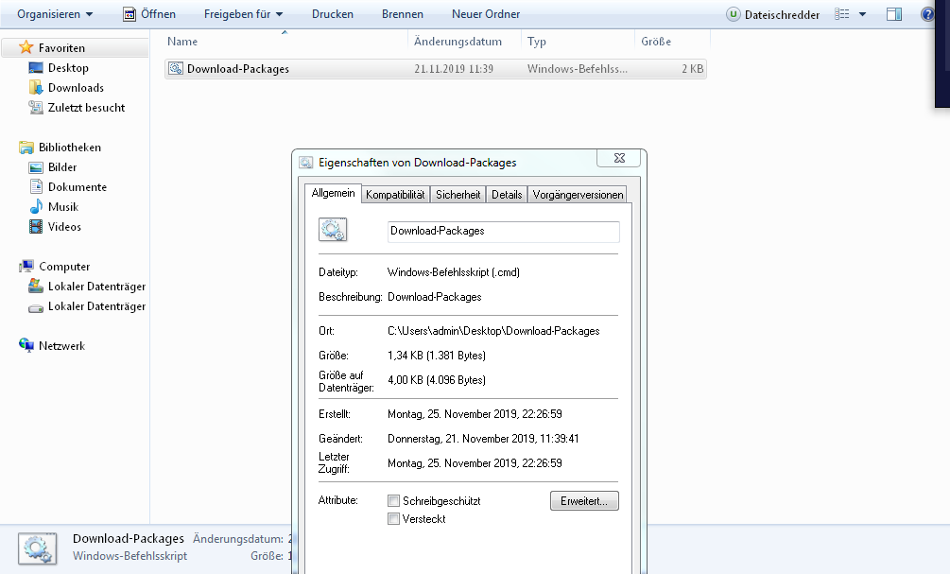Click the disk size value 4,00 KB (4.096 Bytes)
Screen dimensions: 950x574
pyautogui.click(x=436, y=380)
